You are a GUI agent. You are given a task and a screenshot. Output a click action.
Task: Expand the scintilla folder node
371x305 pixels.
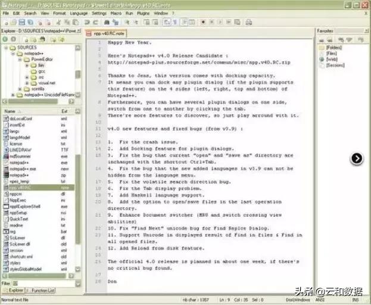click(20, 89)
